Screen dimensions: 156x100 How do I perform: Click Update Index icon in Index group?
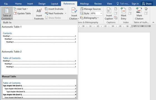pyautogui.click(x=130, y=13)
